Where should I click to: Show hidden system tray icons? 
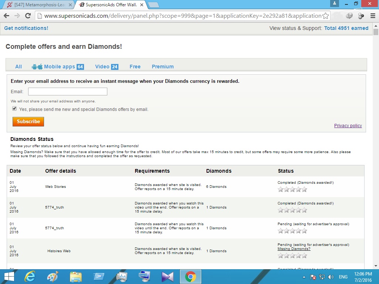coord(304,277)
